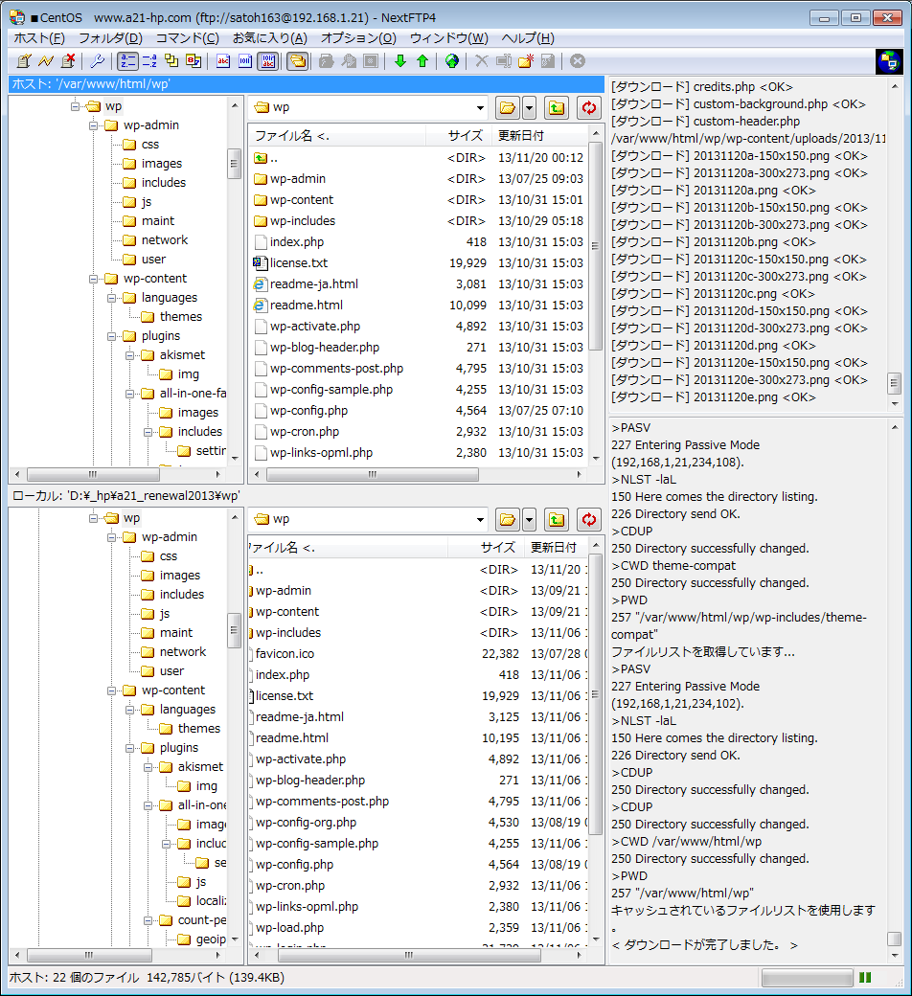The image size is (912, 996).
Task: Click the host pane open folder button
Action: click(x=508, y=108)
